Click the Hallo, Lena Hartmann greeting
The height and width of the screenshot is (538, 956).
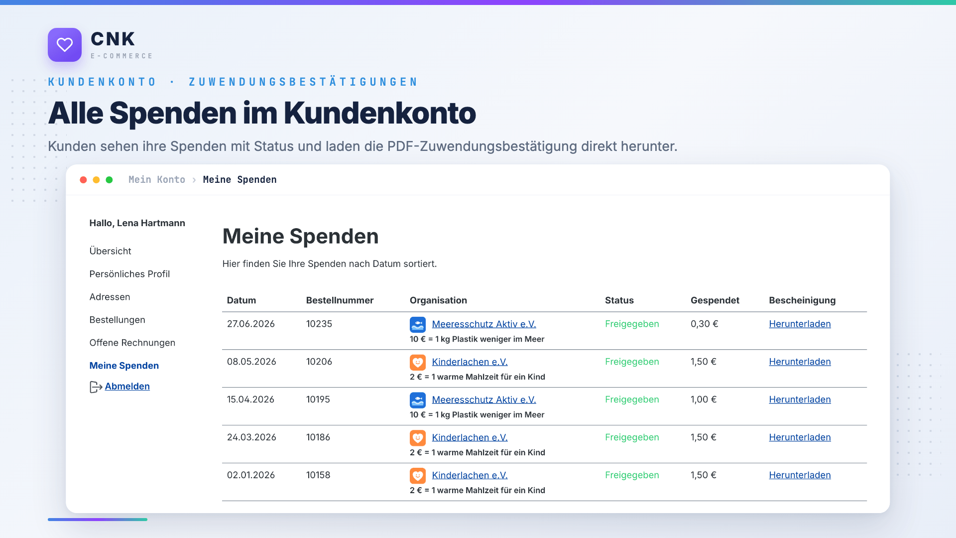(x=137, y=223)
